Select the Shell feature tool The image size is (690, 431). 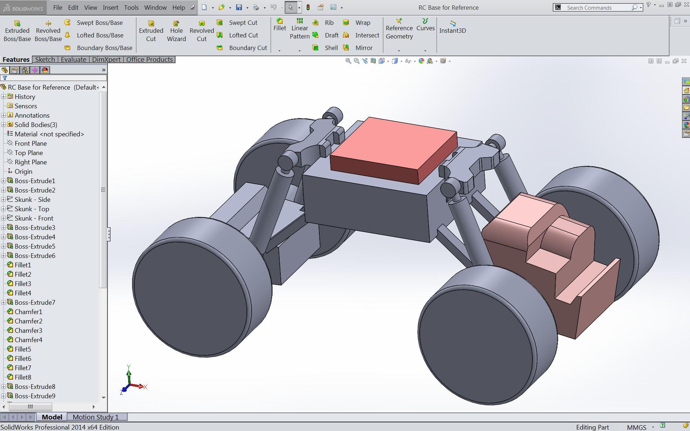coord(326,48)
